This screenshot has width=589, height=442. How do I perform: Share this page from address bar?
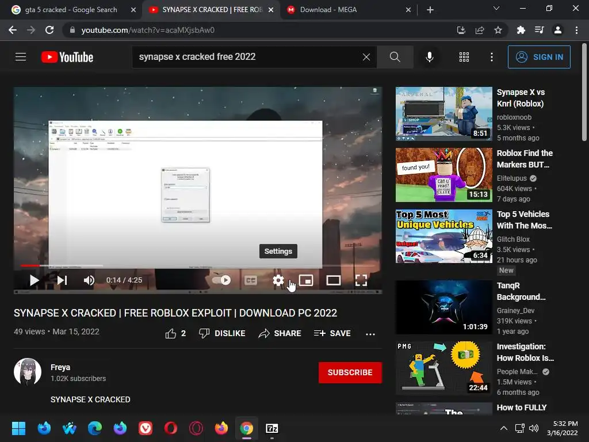[x=480, y=30]
